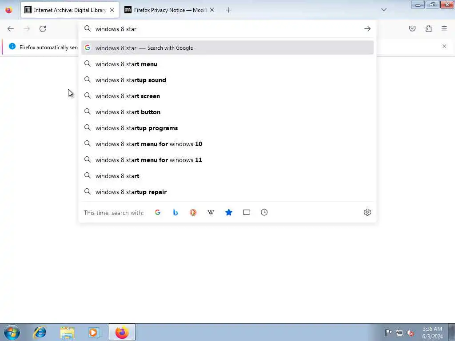Image resolution: width=455 pixels, height=341 pixels.
Task: Search this time with Bing icon
Action: point(175,212)
